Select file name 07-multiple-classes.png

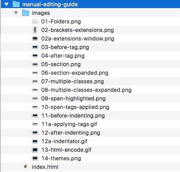[x=73, y=81]
